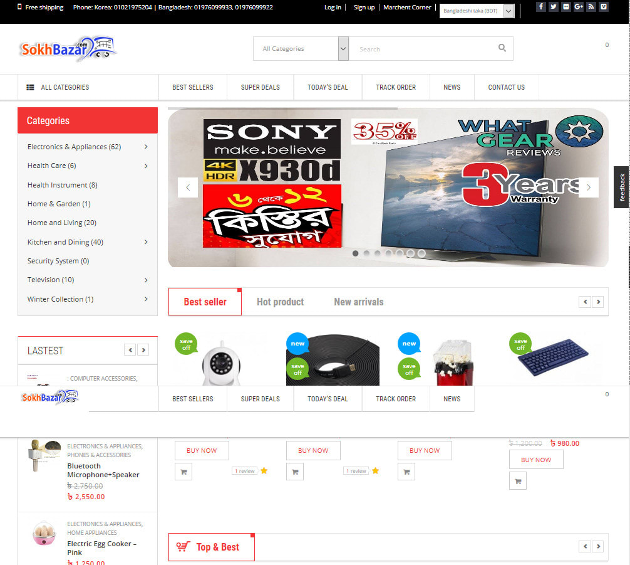
Task: Open Super Deals in the navigation menu
Action: tap(260, 87)
